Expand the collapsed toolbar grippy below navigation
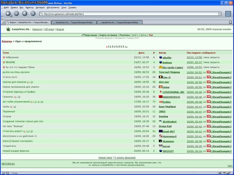The width and height of the screenshot is (234, 175). (2, 19)
